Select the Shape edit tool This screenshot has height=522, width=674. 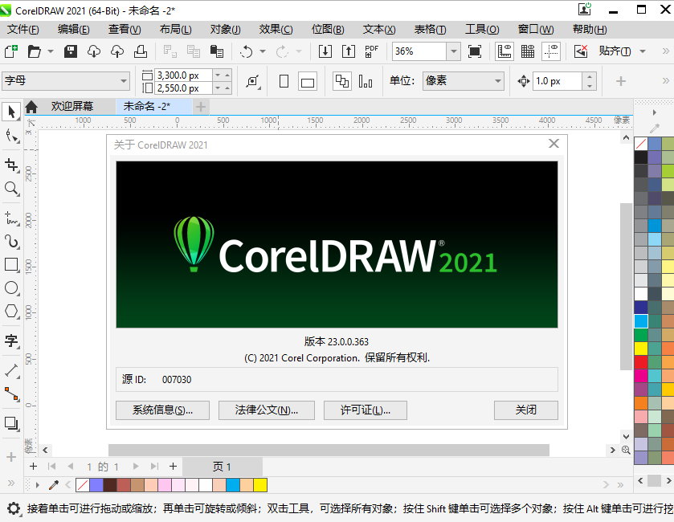coord(11,137)
